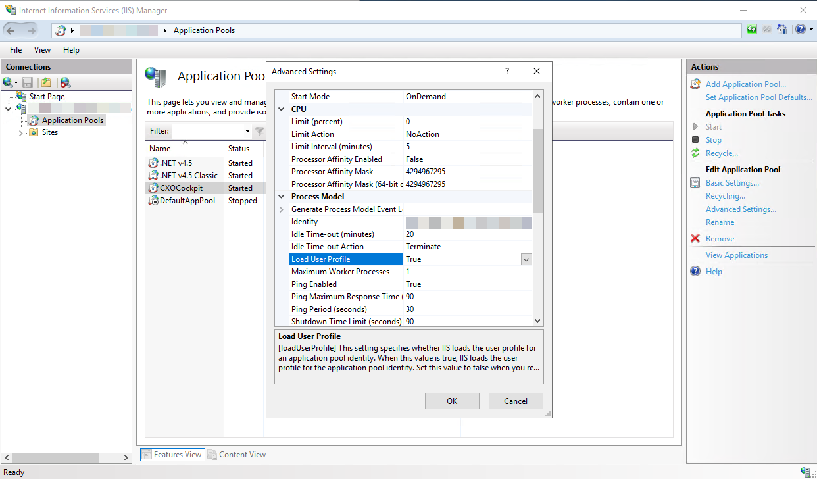Switch to Features View tab
The width and height of the screenshot is (817, 479).
coord(172,455)
